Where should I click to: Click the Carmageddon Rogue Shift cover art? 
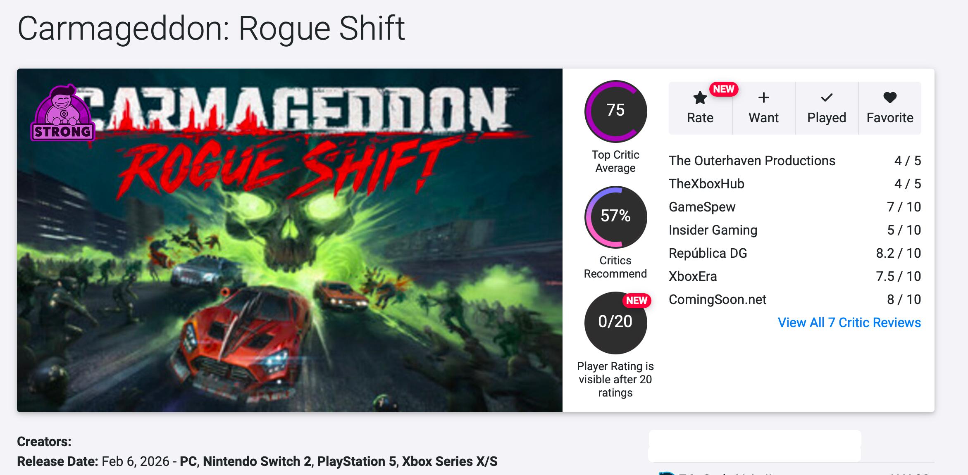click(289, 248)
